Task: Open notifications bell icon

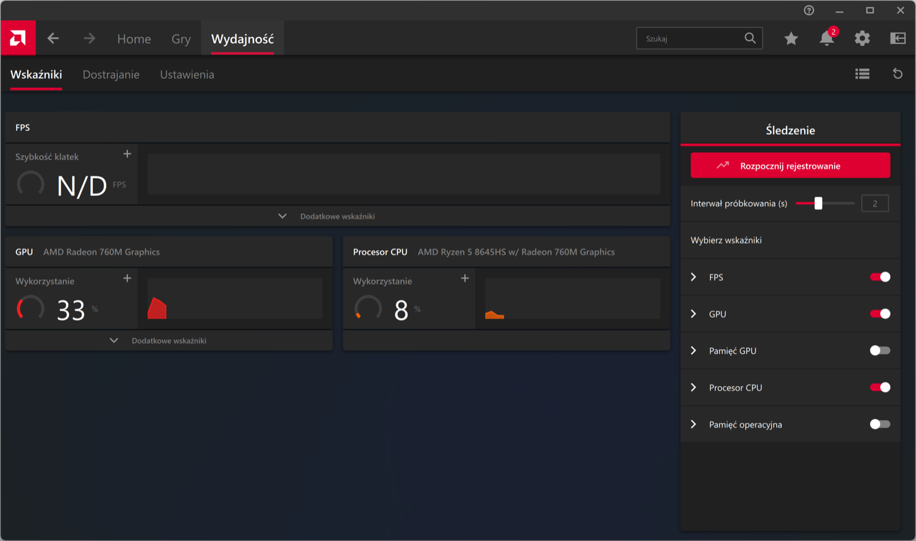Action: click(x=826, y=38)
